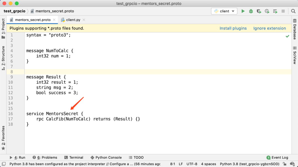Open the SciView tool window
The width and height of the screenshot is (298, 167).
click(x=295, y=55)
